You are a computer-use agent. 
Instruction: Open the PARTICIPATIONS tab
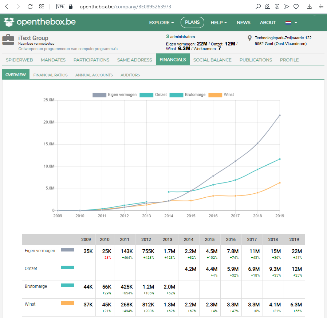91,60
